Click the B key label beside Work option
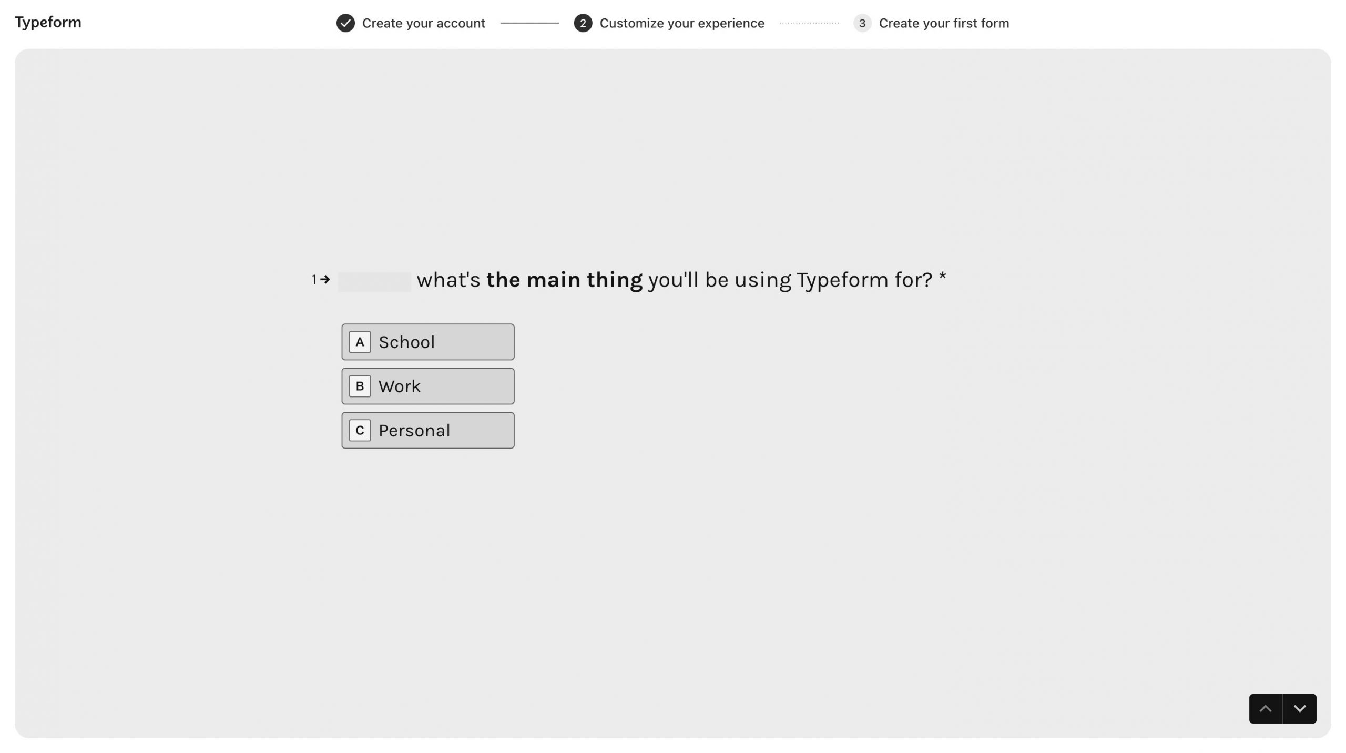This screenshot has width=1346, height=753. pyautogui.click(x=360, y=386)
